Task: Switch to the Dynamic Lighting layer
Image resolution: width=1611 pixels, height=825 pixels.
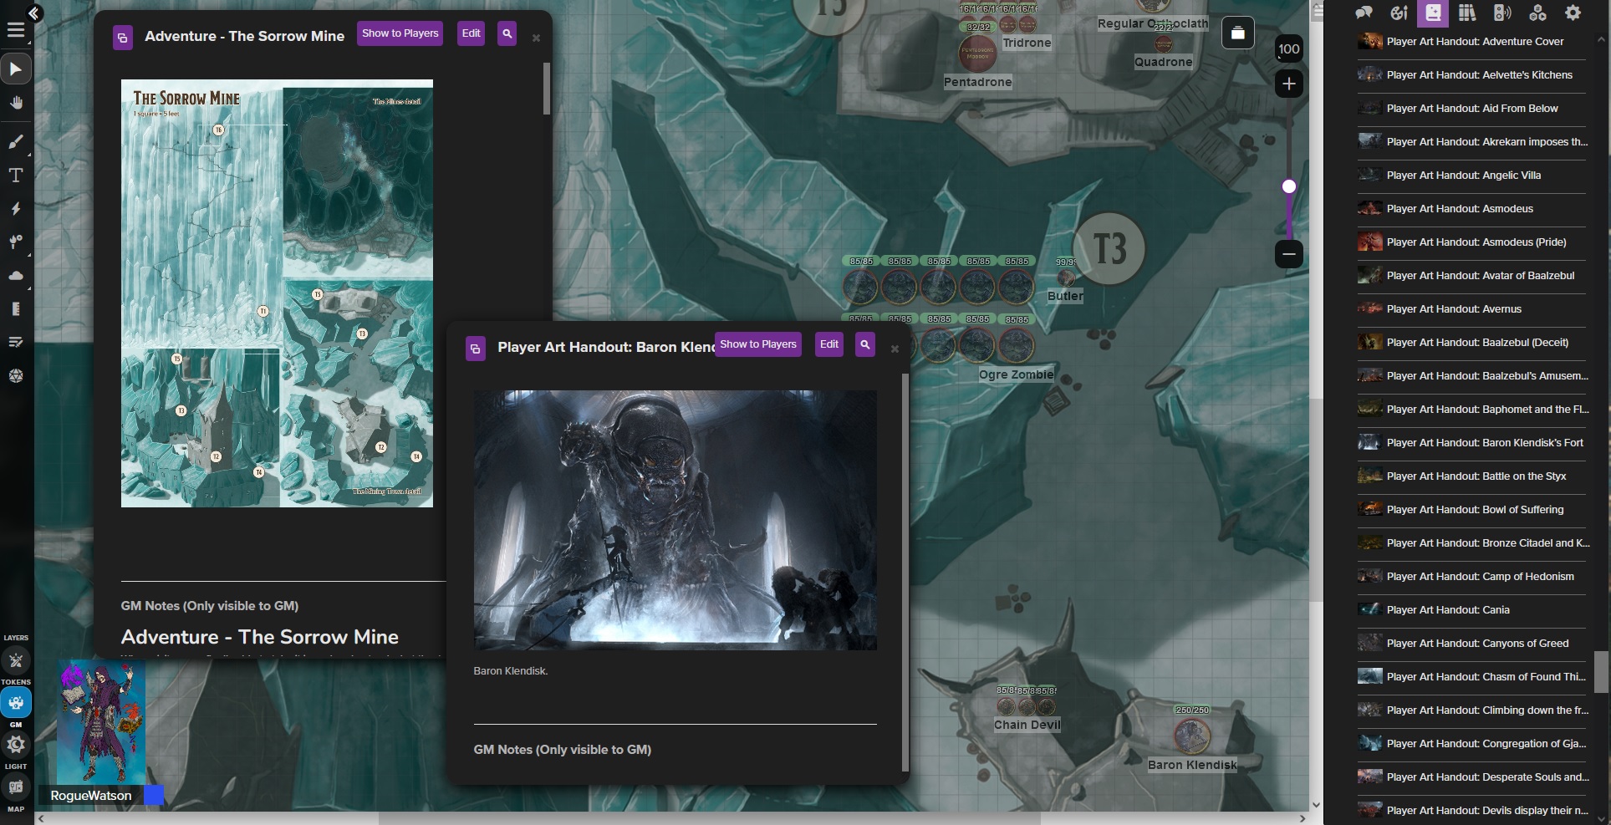Action: pos(16,745)
